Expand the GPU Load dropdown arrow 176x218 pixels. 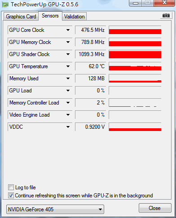coord(68,91)
